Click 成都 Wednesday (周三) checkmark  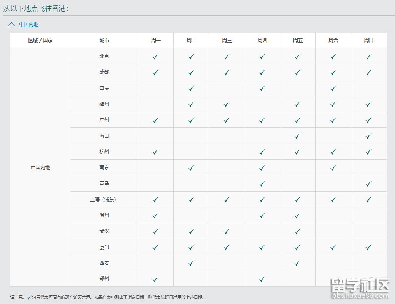tap(227, 73)
